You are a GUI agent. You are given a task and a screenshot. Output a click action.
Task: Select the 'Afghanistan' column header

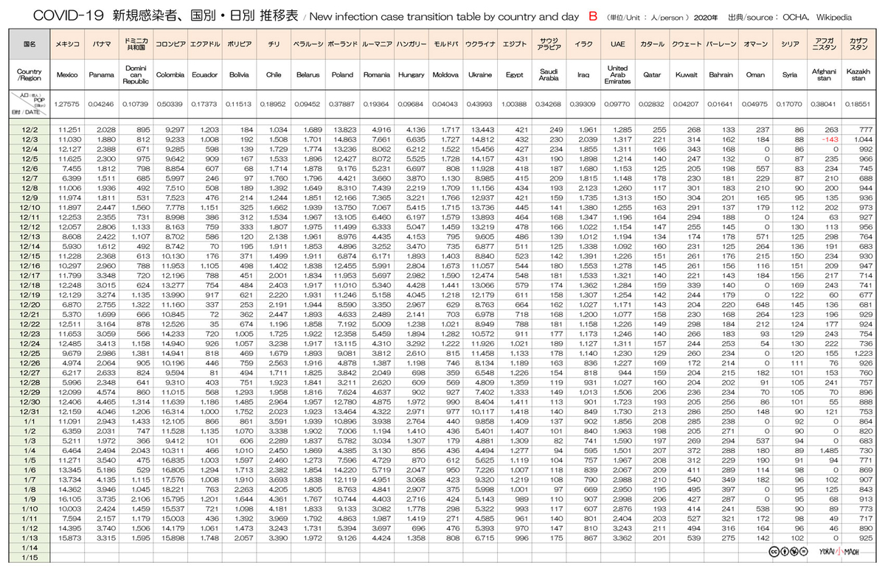[824, 74]
